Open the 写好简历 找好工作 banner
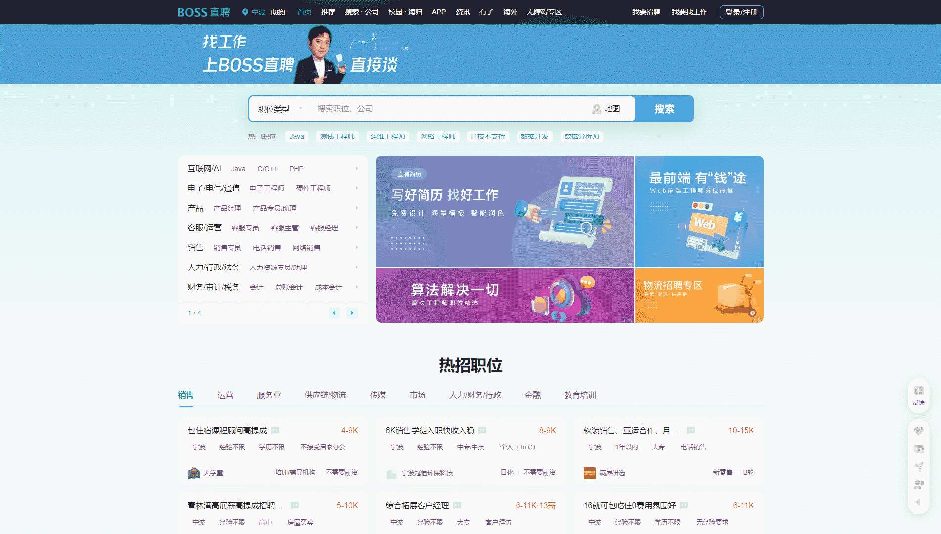941x534 pixels. click(505, 212)
